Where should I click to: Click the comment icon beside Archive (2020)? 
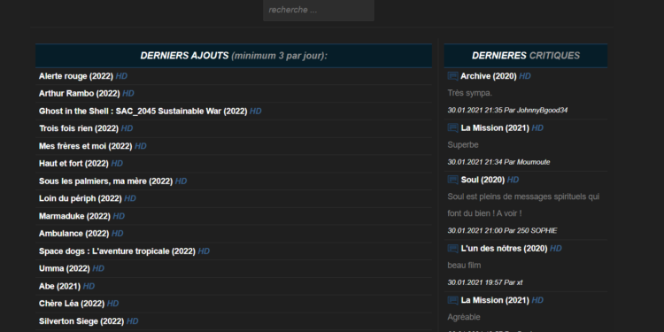pyautogui.click(x=452, y=76)
